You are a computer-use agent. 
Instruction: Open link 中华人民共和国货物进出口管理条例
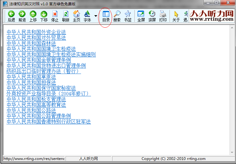(x=46, y=66)
